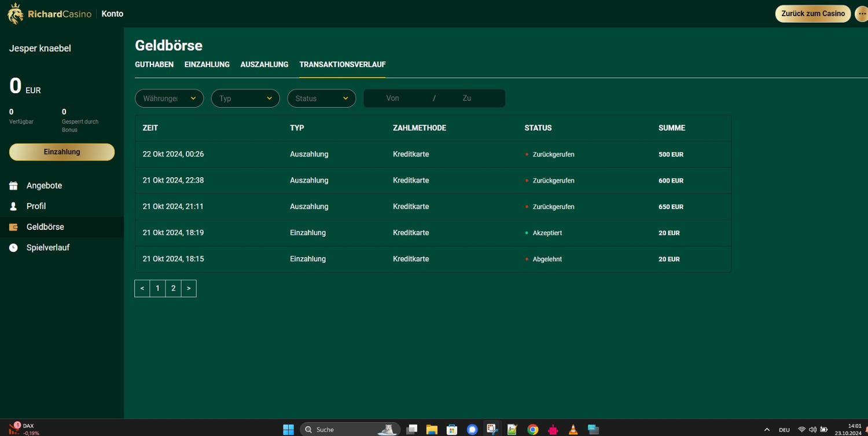
Task: Click the DAX stock widget in taskbar
Action: (x=24, y=429)
